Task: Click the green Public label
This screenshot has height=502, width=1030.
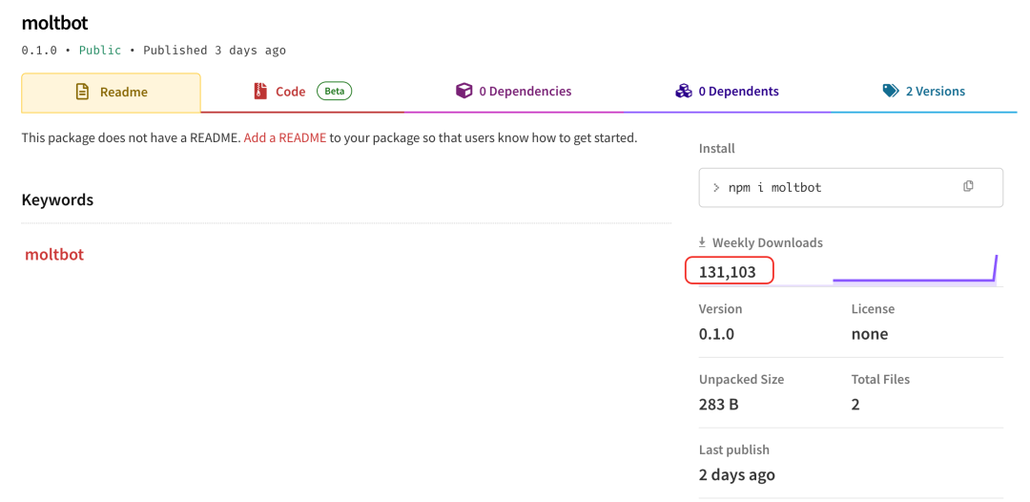Action: click(100, 50)
